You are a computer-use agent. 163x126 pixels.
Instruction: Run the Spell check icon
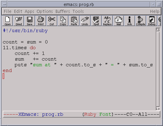pos(96,21)
